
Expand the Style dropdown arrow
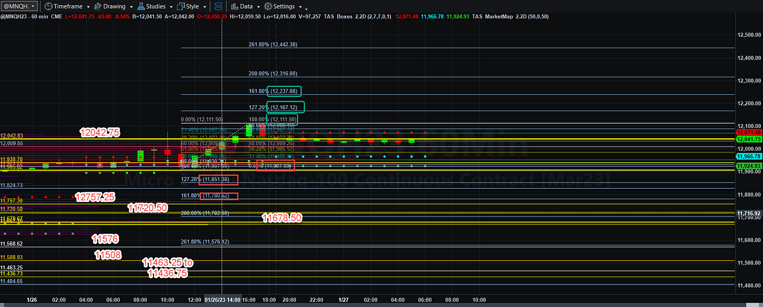point(204,7)
